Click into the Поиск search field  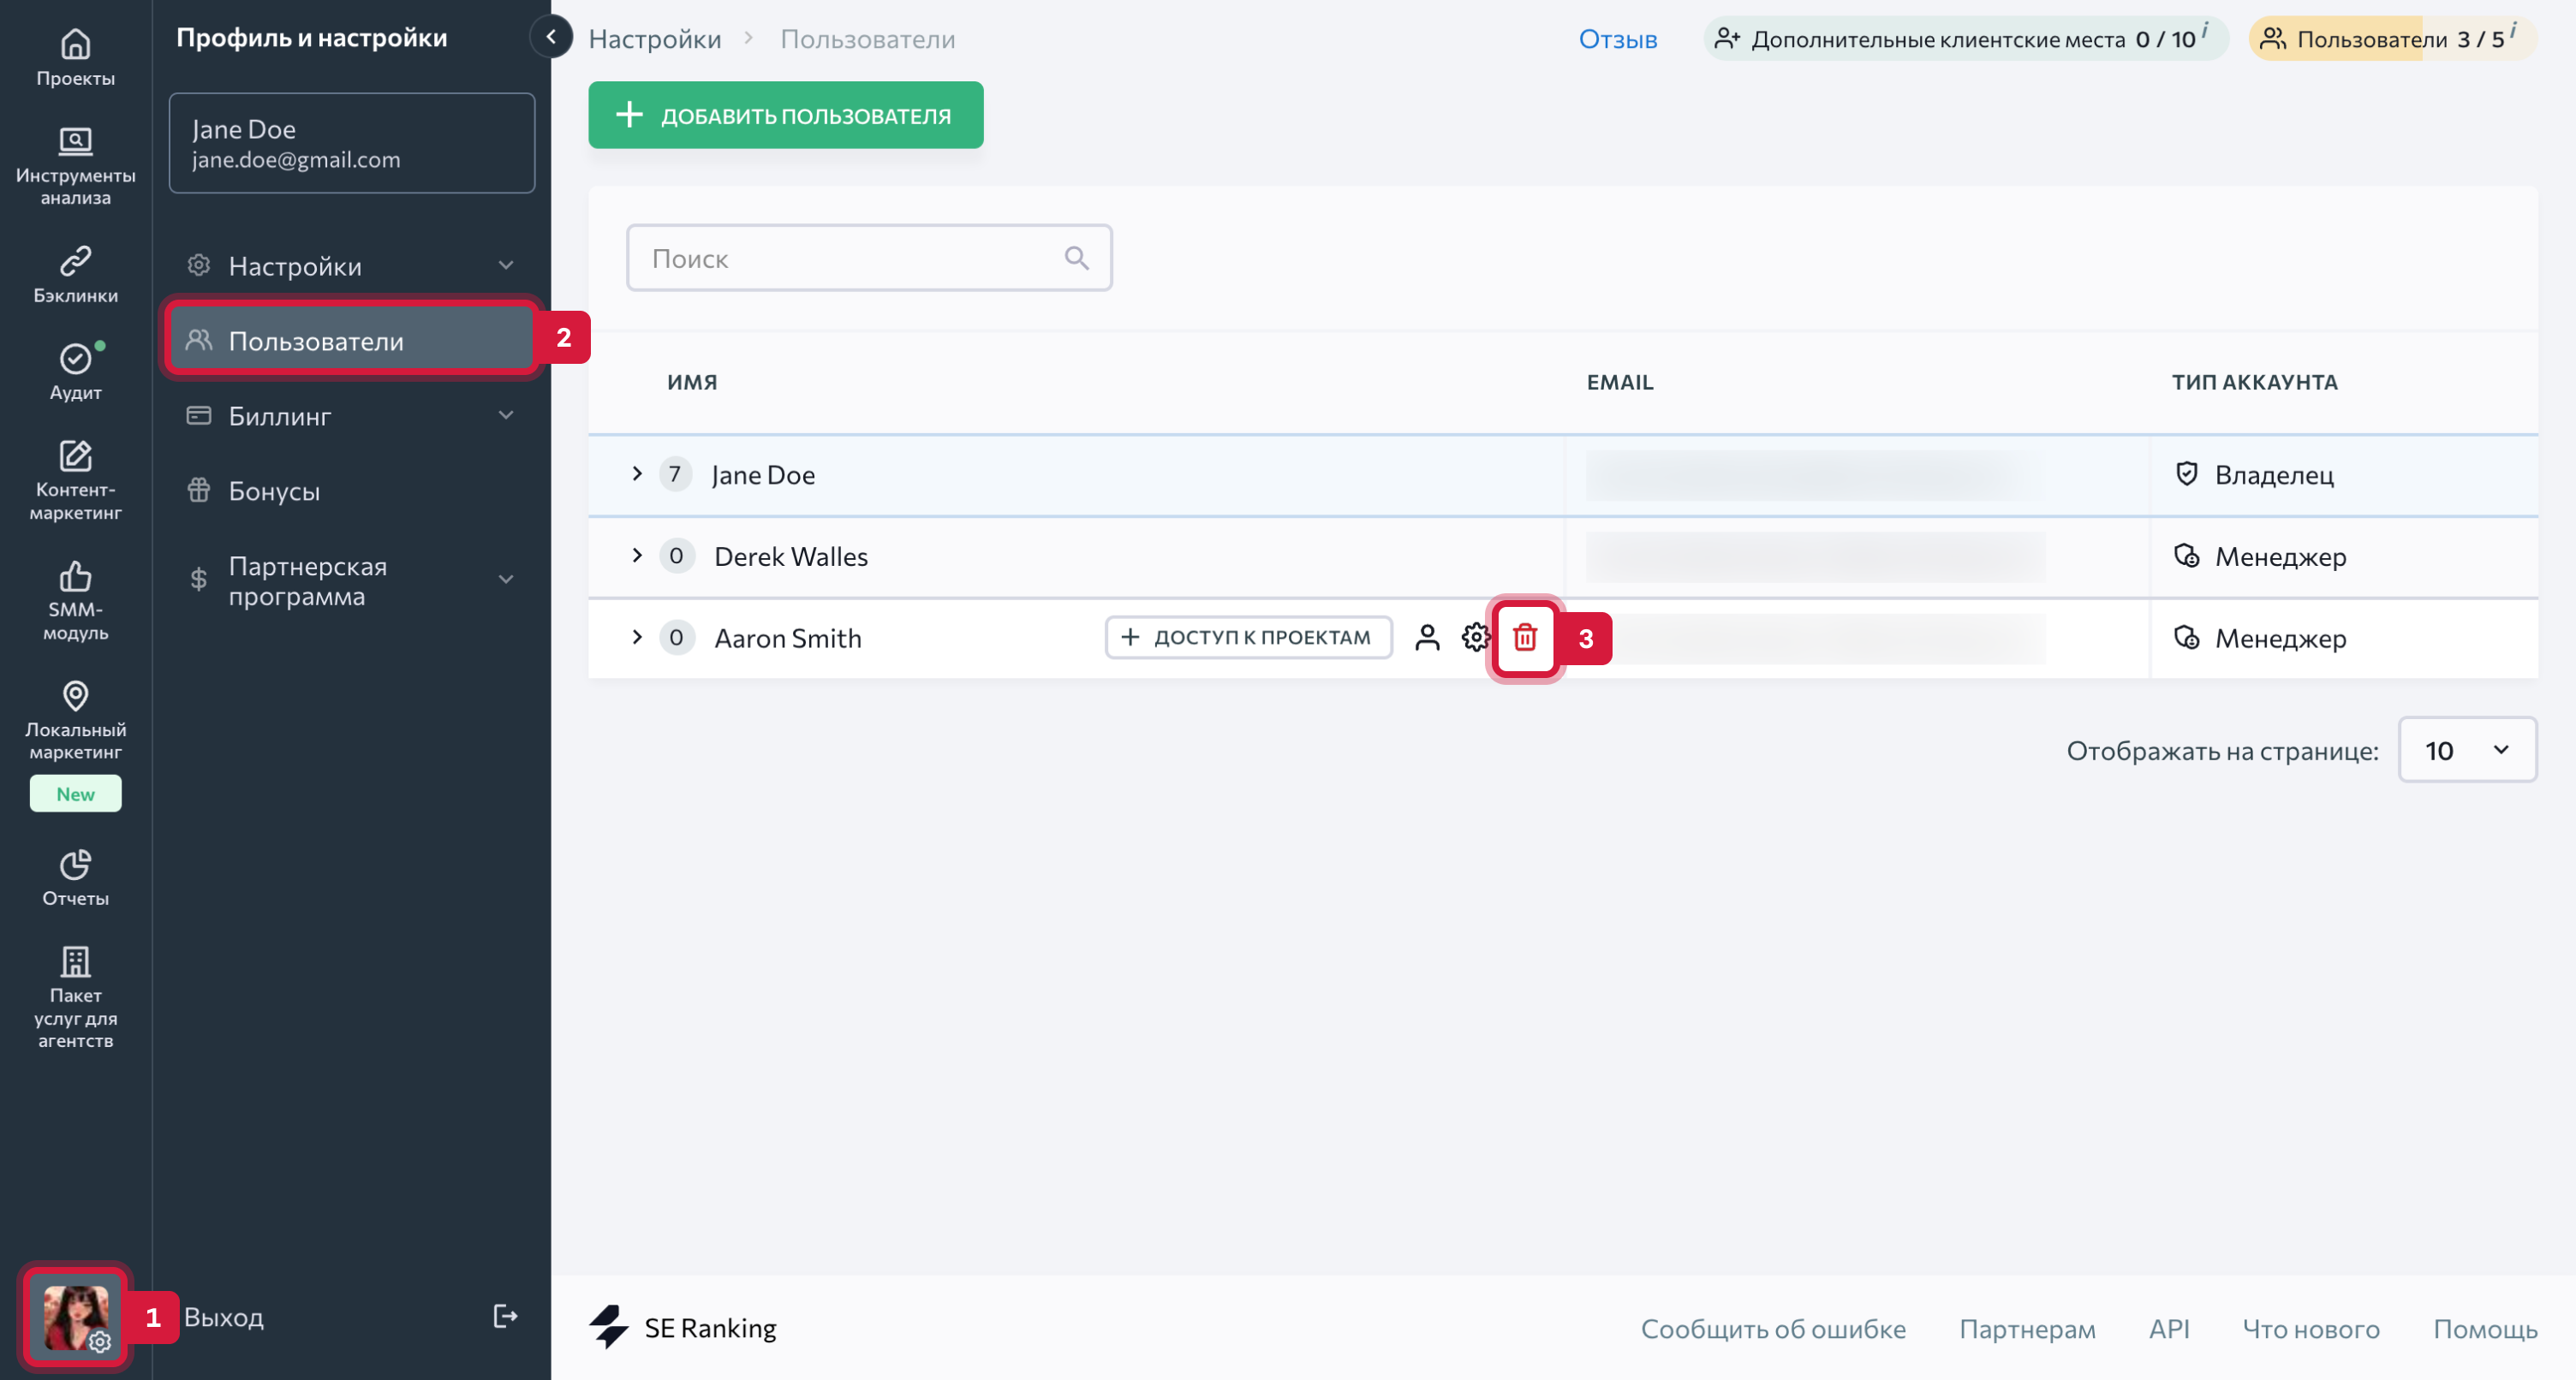[x=869, y=258]
